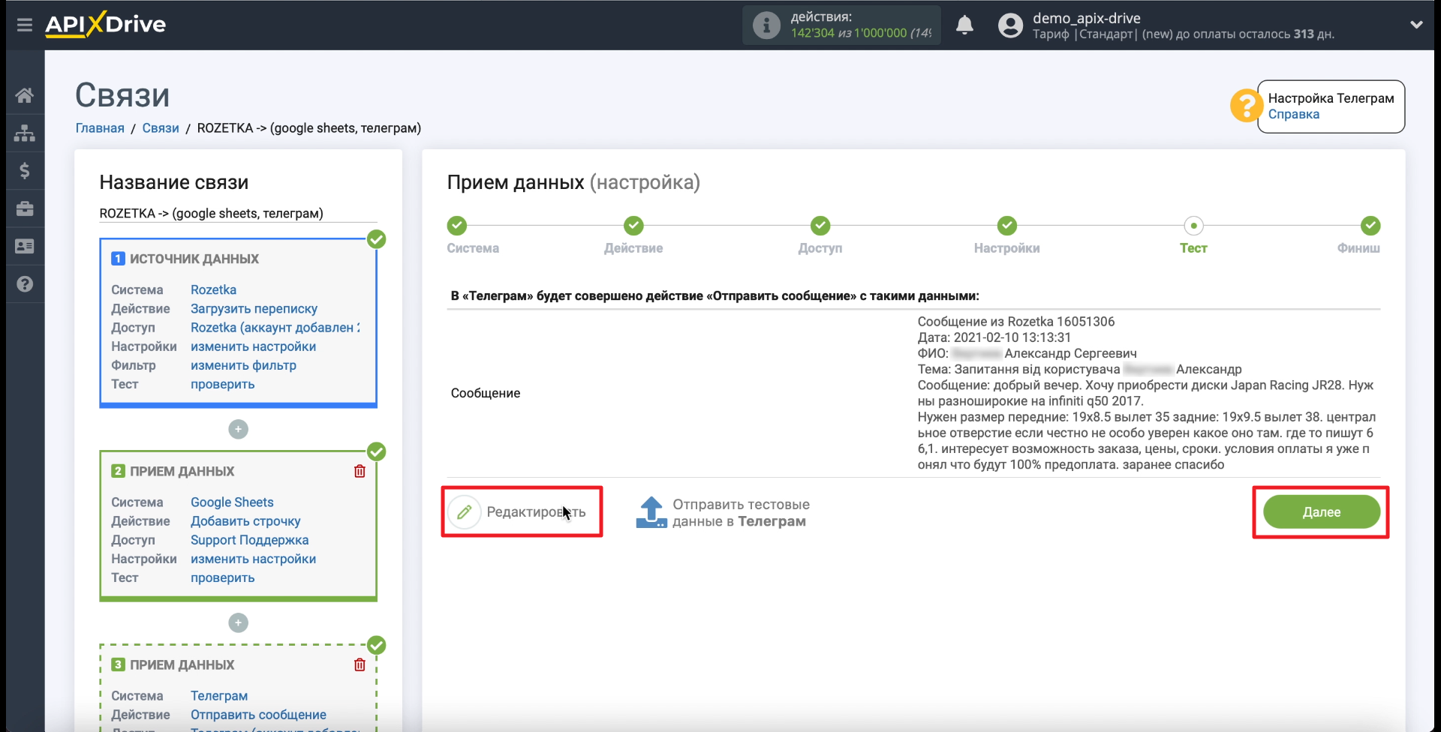Click изменить настройки in Google Sheets block

pyautogui.click(x=253, y=559)
